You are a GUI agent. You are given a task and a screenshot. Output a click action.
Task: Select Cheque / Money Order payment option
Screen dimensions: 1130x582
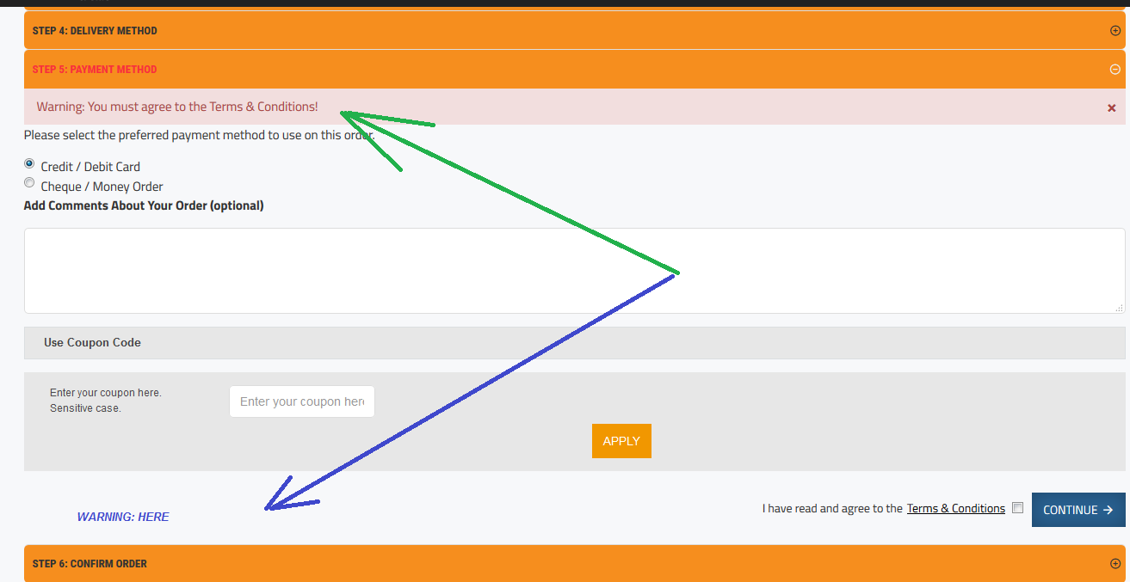30,183
